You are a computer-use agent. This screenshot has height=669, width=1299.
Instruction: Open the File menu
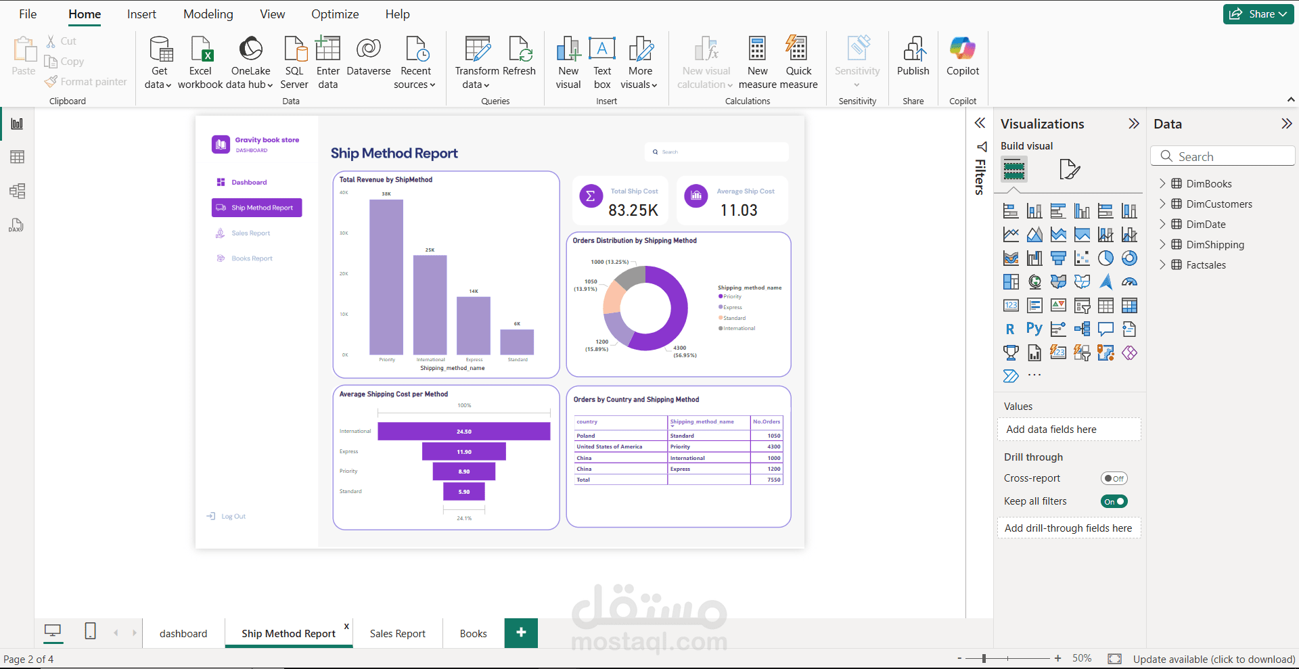(x=28, y=14)
